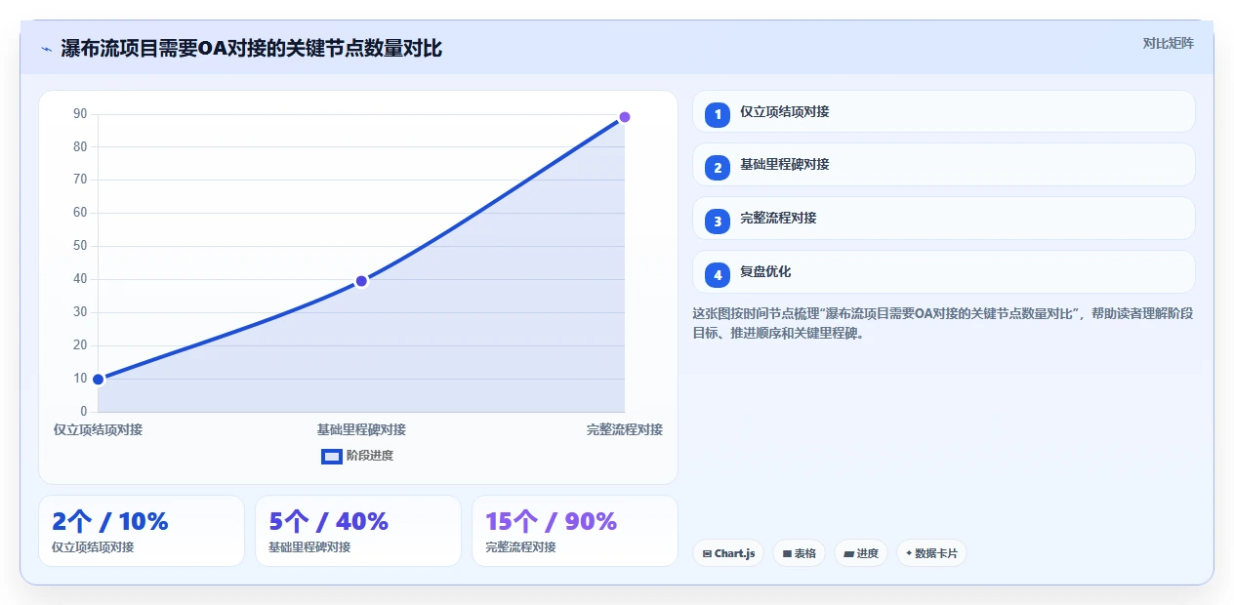Image resolution: width=1234 pixels, height=605 pixels.
Task: Click the x-axis label 完整流程对接
Action: click(625, 429)
